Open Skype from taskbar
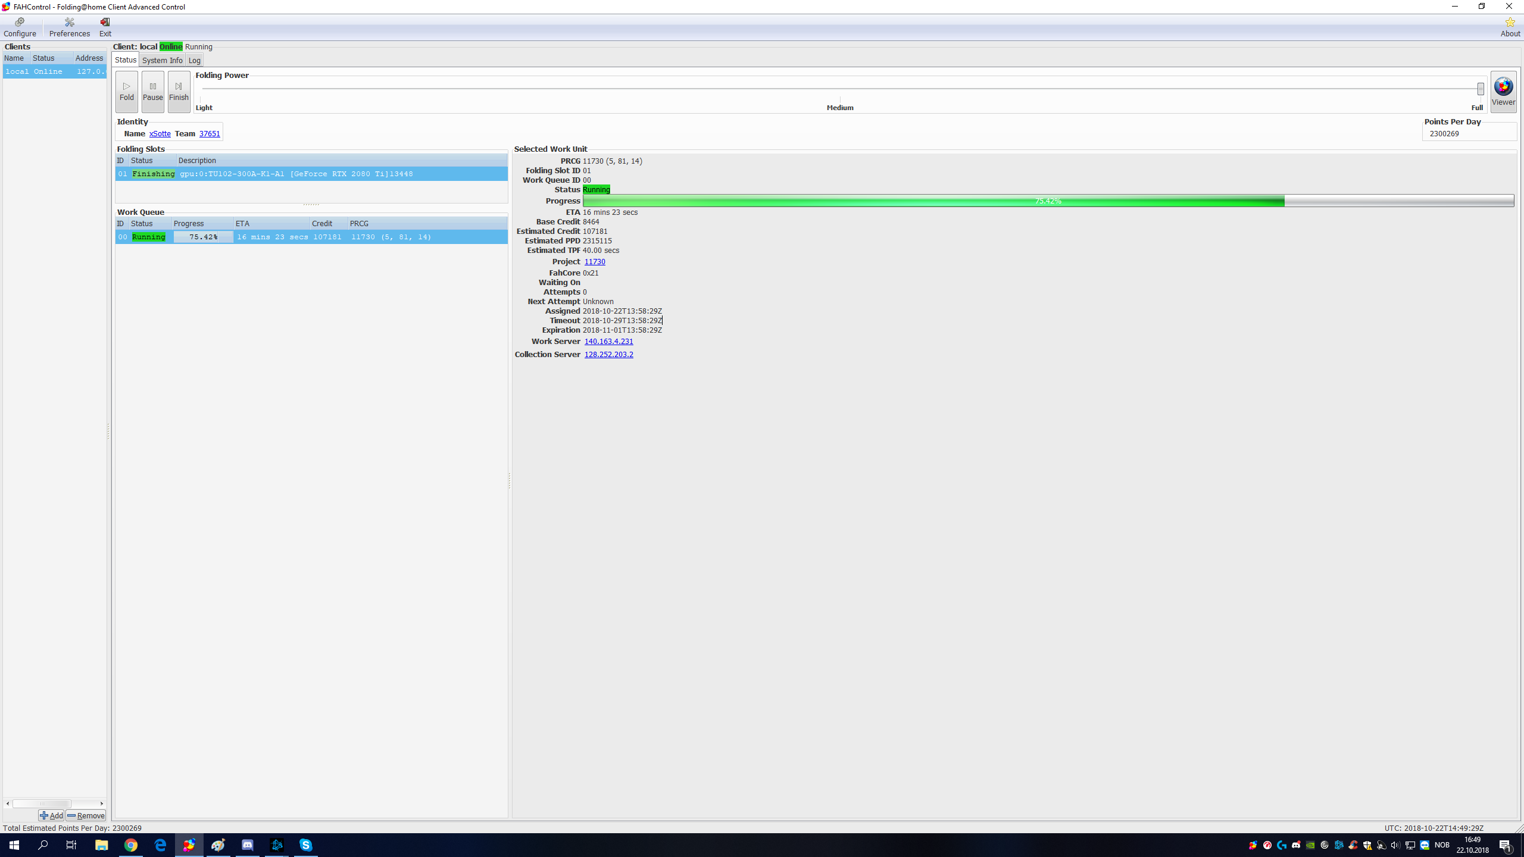 click(306, 845)
